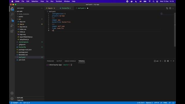Screen dimensions: 185x104
Task: Show errors and warnings count in status bar
Action: [27, 103]
